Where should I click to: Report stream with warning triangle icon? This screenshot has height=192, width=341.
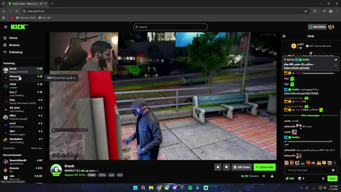point(272,176)
